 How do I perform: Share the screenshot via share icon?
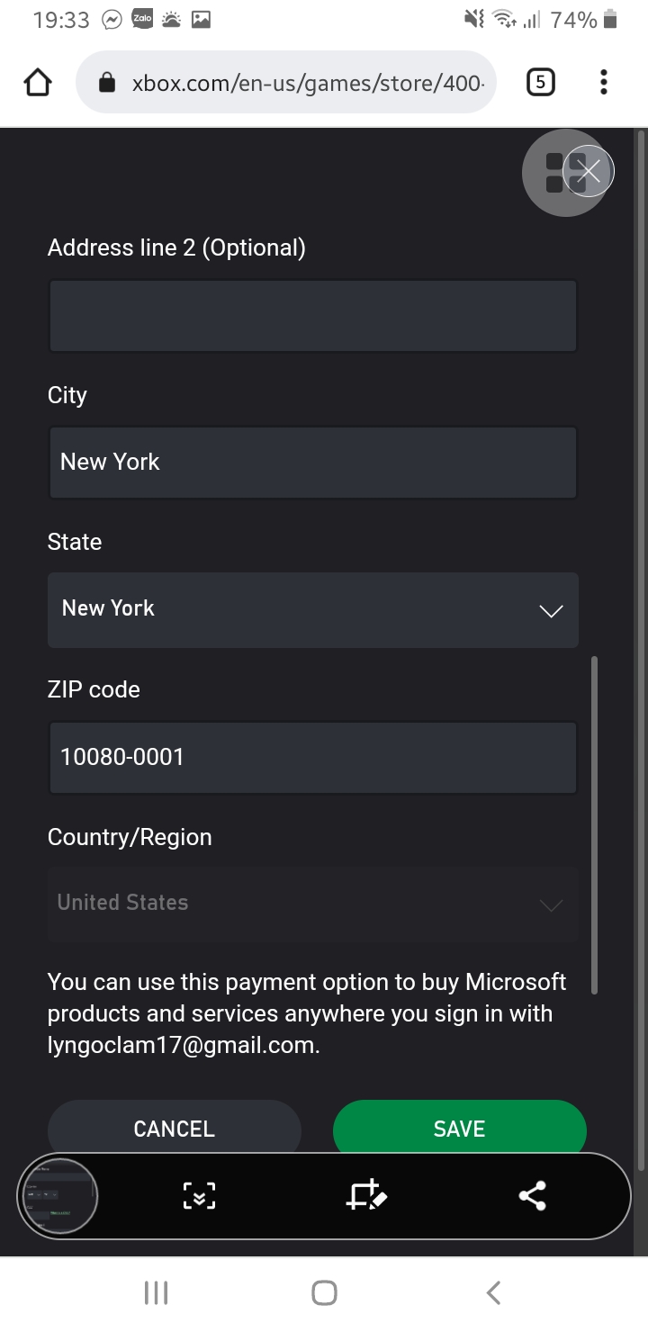pos(533,1196)
